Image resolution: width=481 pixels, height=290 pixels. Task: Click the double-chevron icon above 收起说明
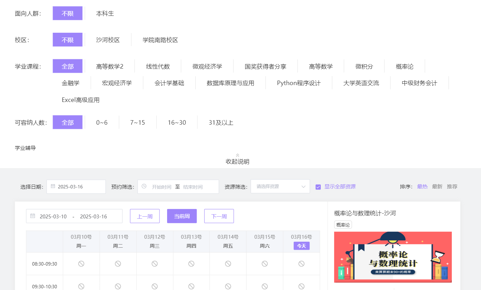click(237, 155)
